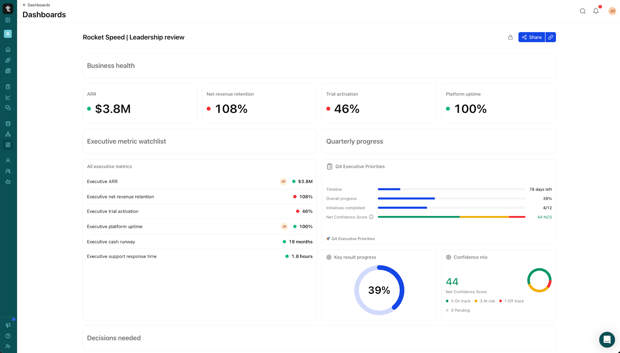Open the org chart hierarchy icon

[8, 134]
